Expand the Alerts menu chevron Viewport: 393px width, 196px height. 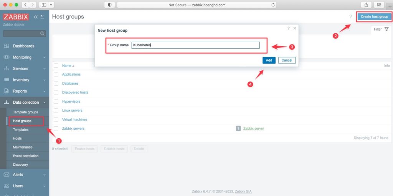(45, 175)
